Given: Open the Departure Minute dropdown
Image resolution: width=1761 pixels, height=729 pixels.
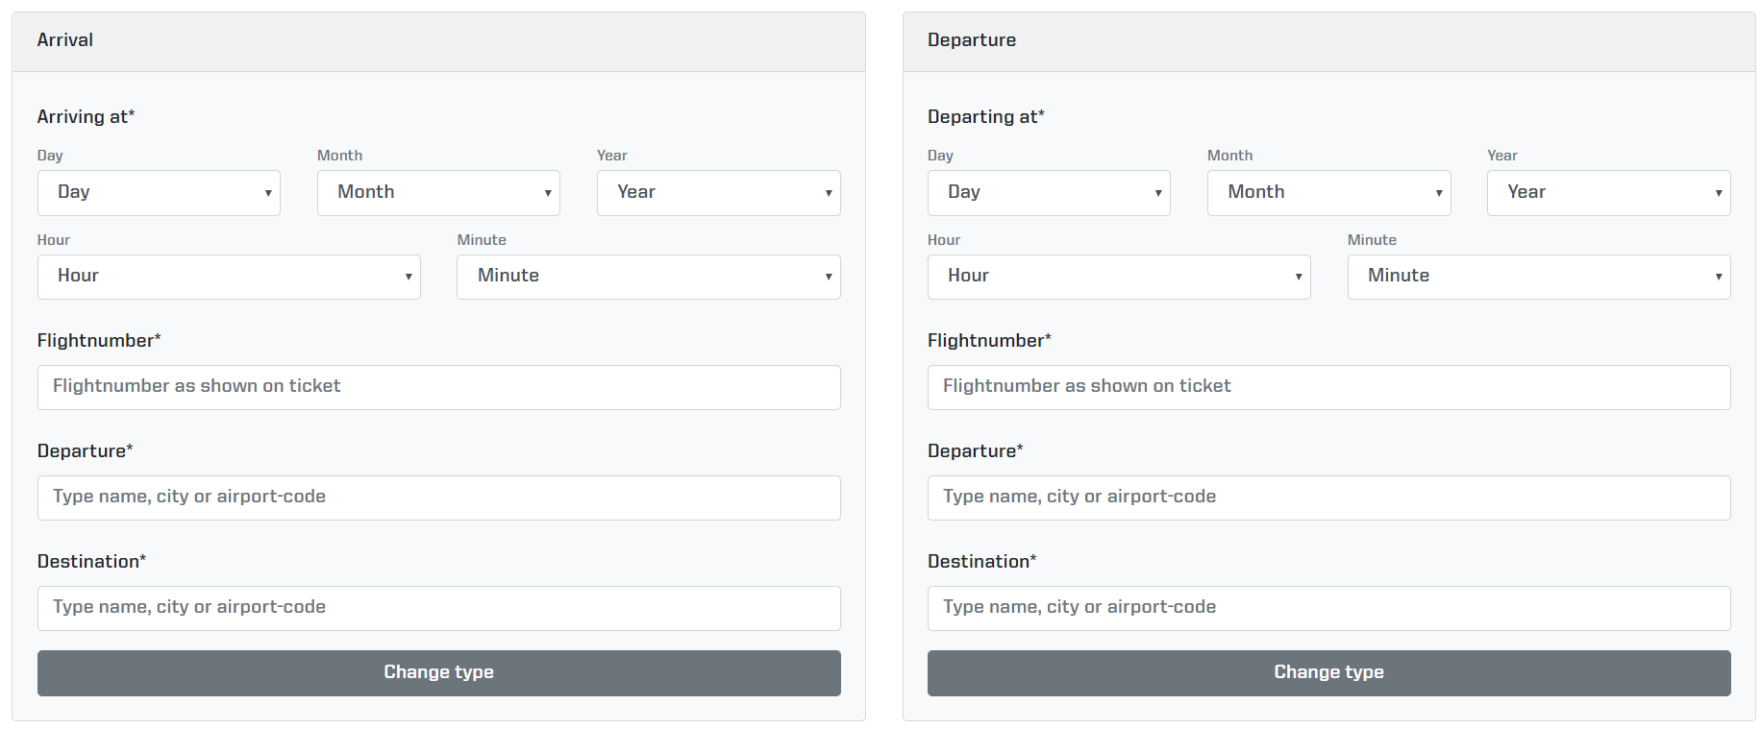Looking at the screenshot, I should click(1538, 277).
